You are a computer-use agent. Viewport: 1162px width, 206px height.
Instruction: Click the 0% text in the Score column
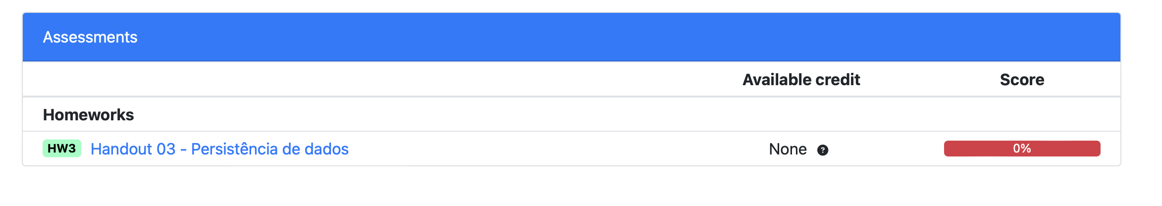[x=1022, y=149]
